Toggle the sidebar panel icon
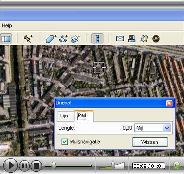Image resolution: width=184 pixels, height=174 pixels. point(6,39)
